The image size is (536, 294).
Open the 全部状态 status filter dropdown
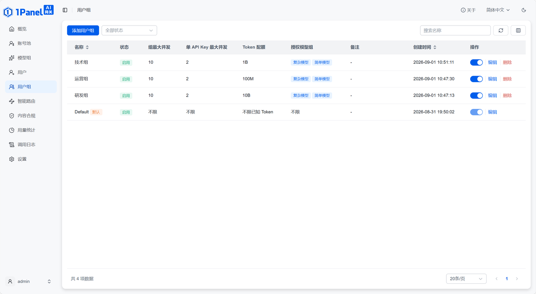[129, 31]
